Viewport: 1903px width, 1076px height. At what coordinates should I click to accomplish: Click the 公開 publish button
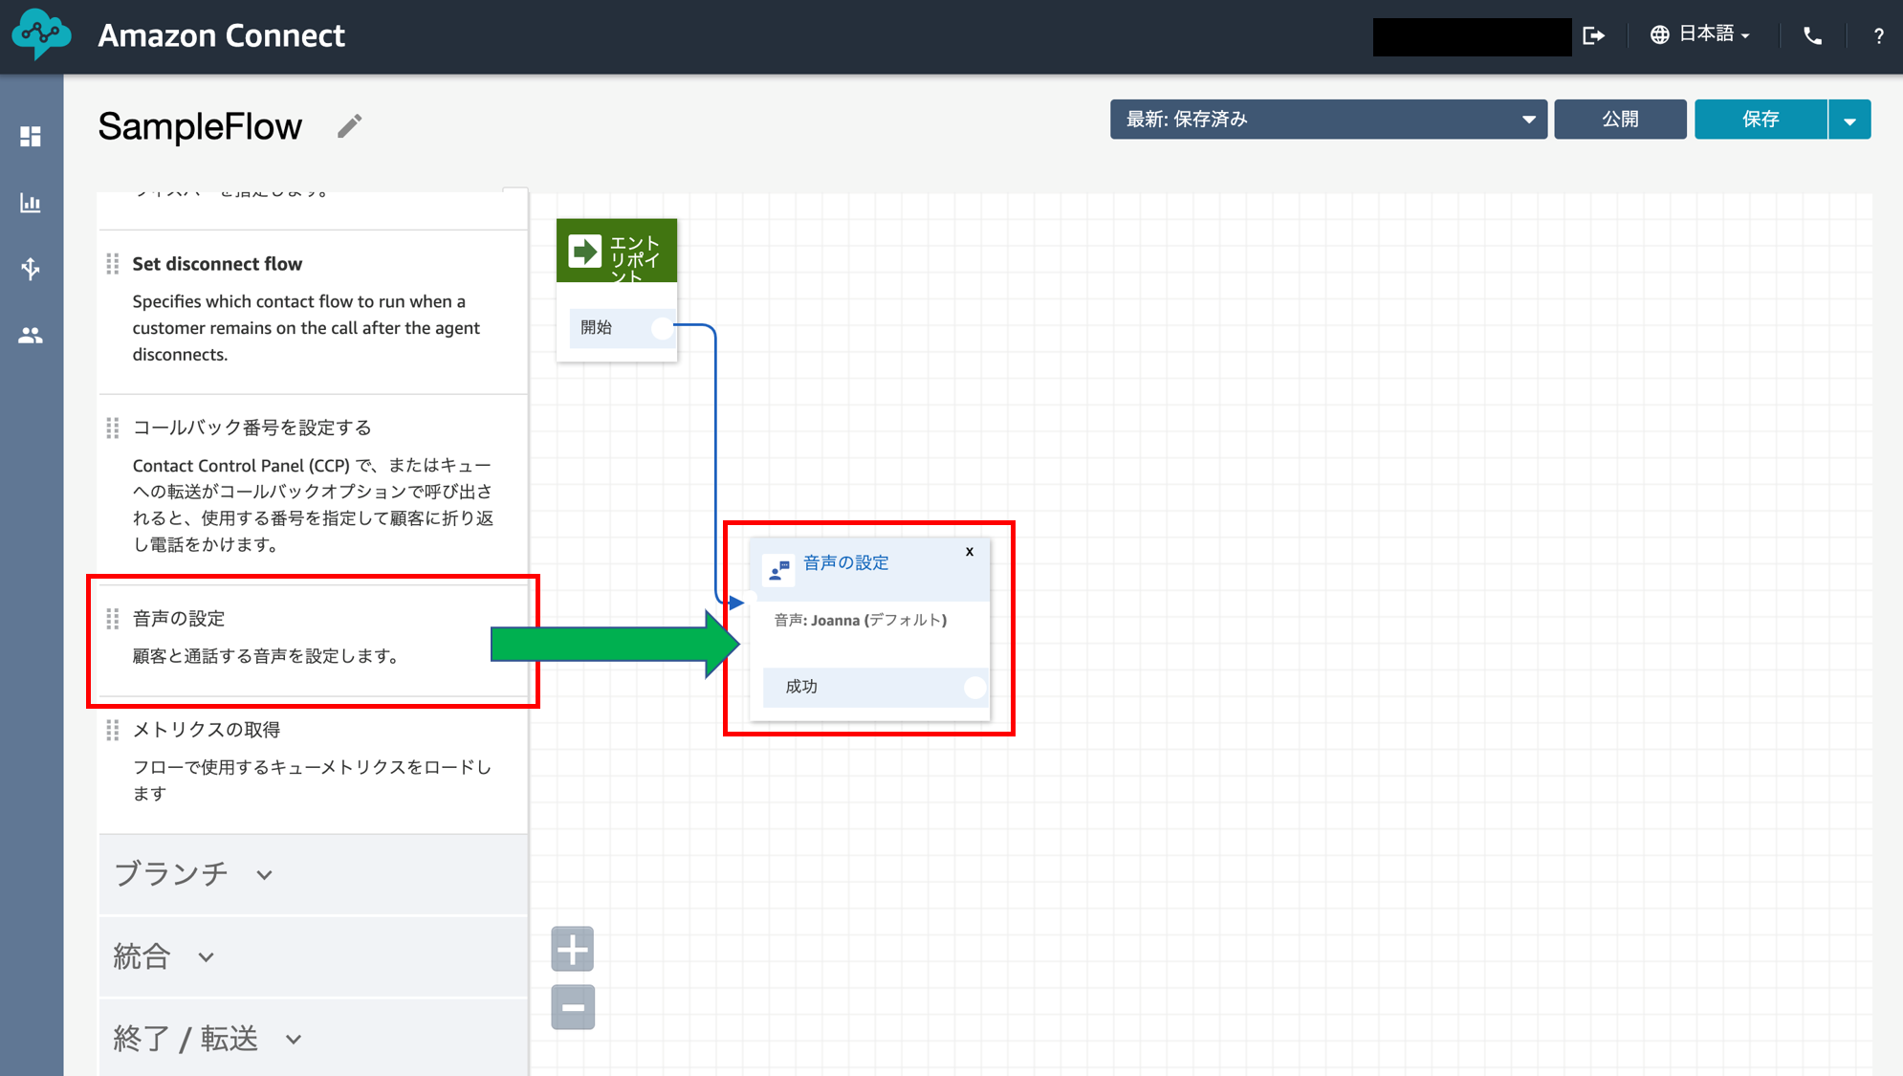[x=1620, y=120]
